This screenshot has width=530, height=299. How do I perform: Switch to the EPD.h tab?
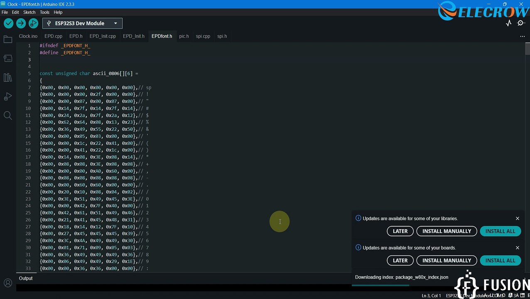coord(76,36)
